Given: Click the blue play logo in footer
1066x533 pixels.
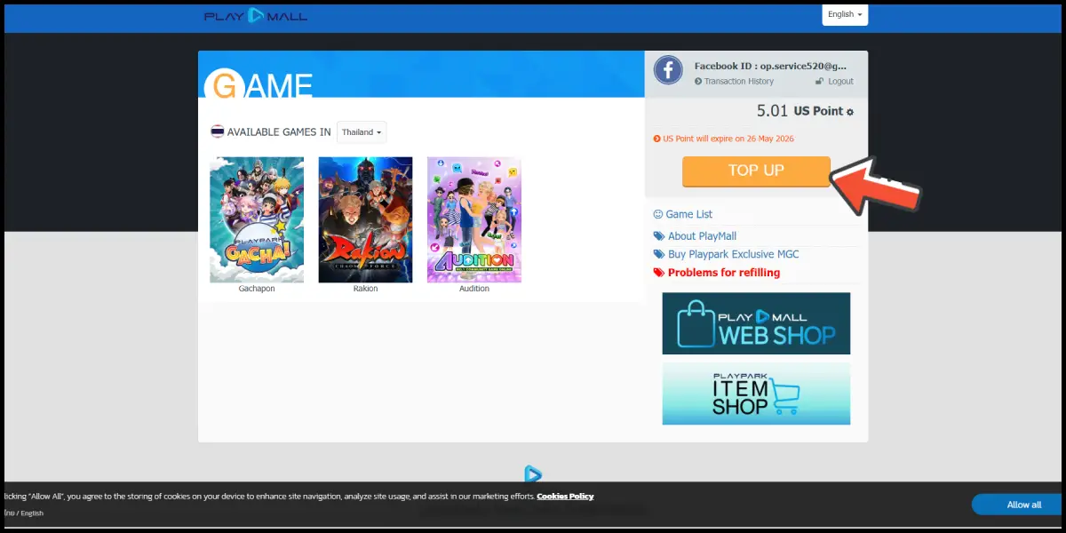Looking at the screenshot, I should click(533, 475).
